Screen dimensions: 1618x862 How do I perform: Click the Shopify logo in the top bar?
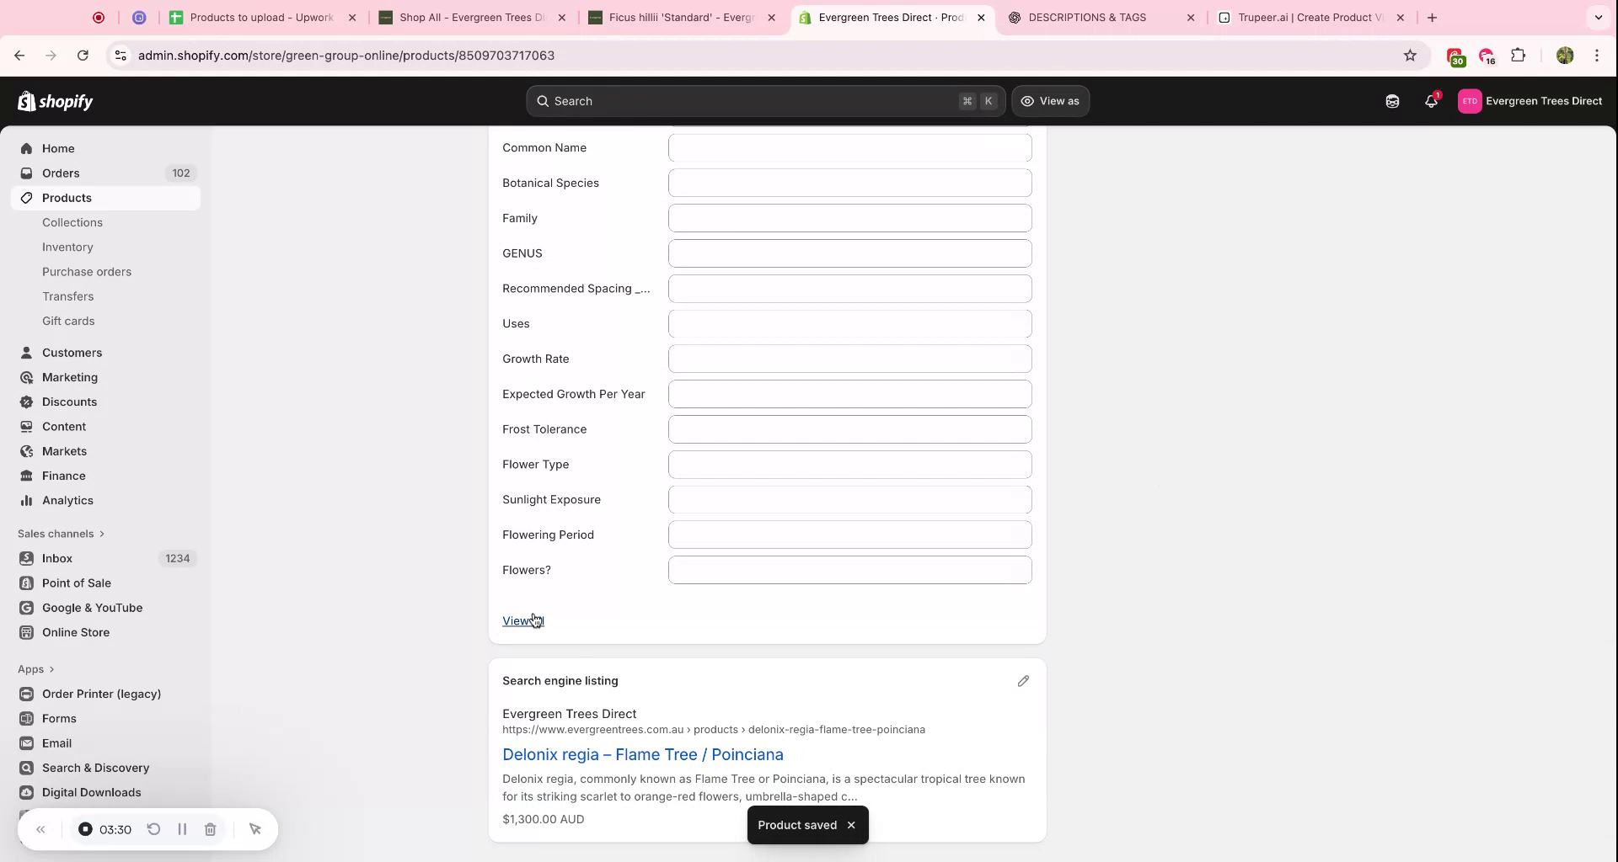click(x=56, y=101)
